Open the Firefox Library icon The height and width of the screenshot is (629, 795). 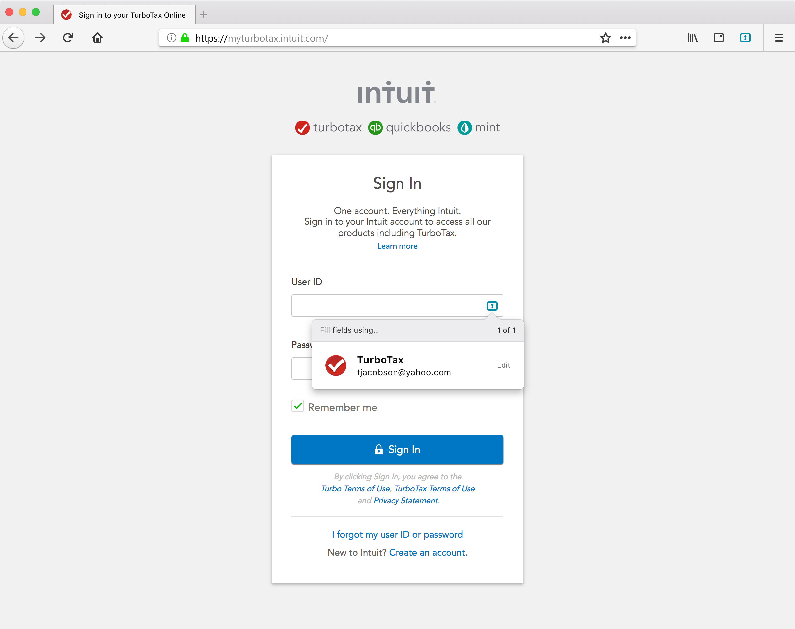tap(692, 37)
